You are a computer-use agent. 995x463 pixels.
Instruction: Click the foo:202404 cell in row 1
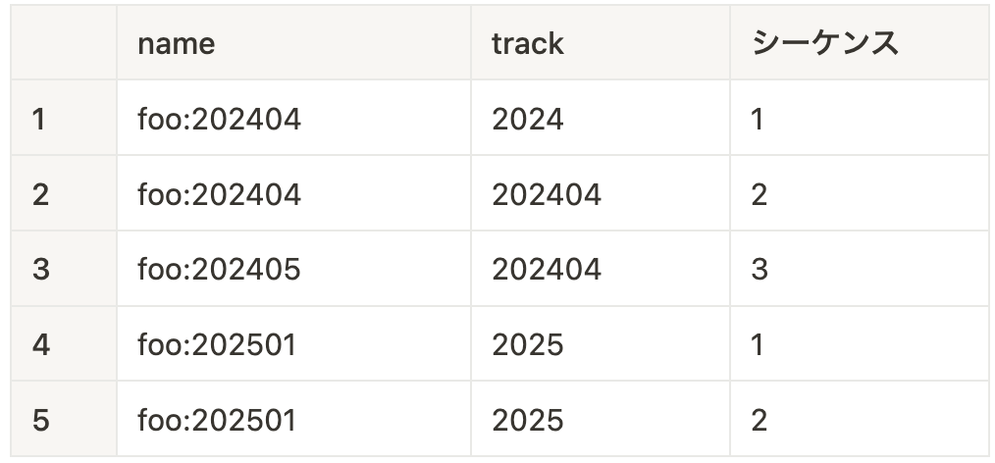point(293,118)
